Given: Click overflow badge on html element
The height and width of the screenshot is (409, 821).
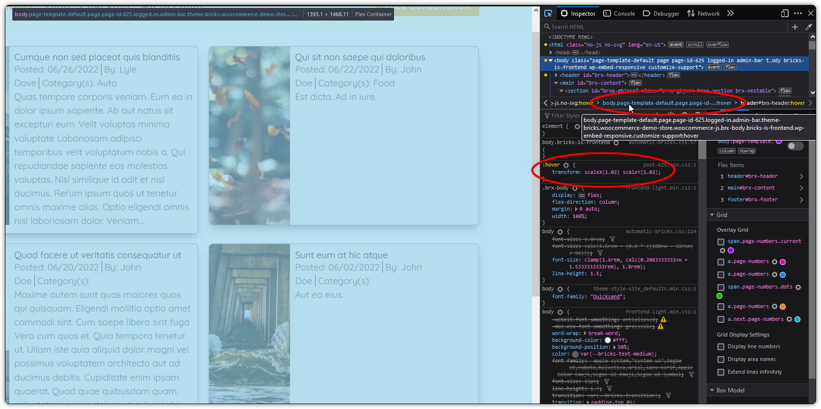Looking at the screenshot, I should pos(717,45).
